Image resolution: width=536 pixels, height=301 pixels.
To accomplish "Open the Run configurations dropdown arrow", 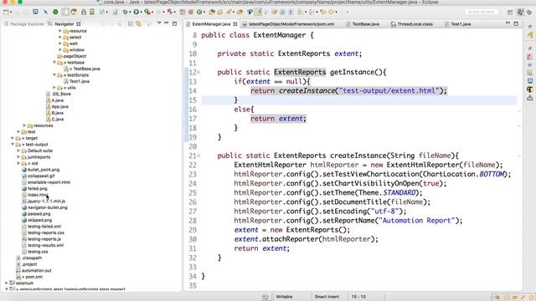I will (141, 12).
